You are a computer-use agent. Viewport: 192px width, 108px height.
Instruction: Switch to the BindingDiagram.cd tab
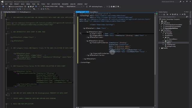point(25,12)
